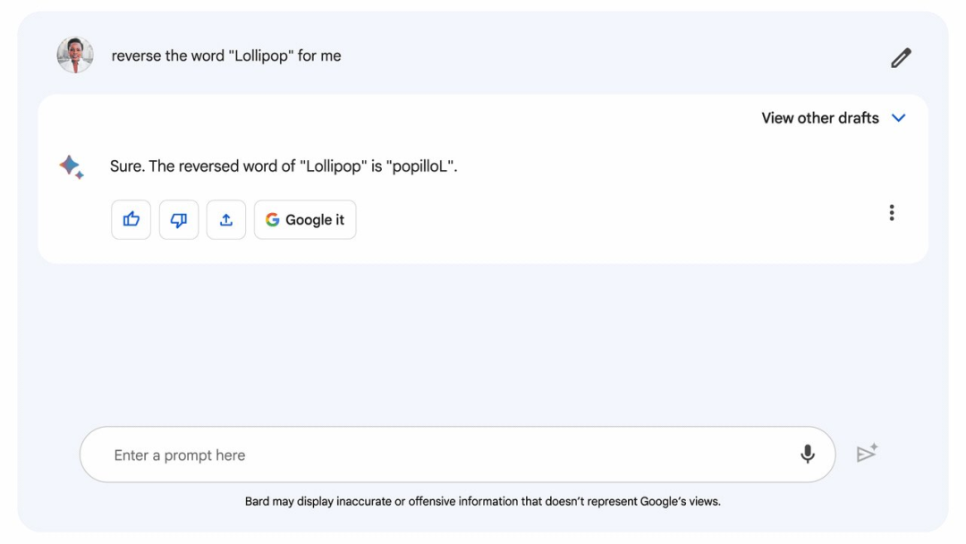
Task: Click the View other drafts label
Action: 820,118
